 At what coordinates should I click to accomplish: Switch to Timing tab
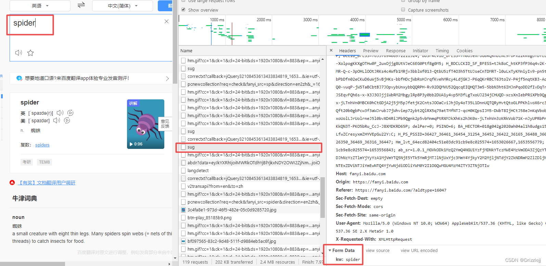pyautogui.click(x=442, y=51)
